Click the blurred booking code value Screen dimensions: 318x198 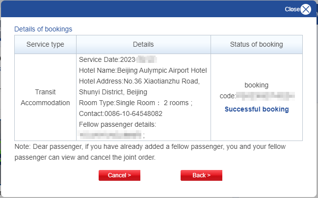point(265,96)
